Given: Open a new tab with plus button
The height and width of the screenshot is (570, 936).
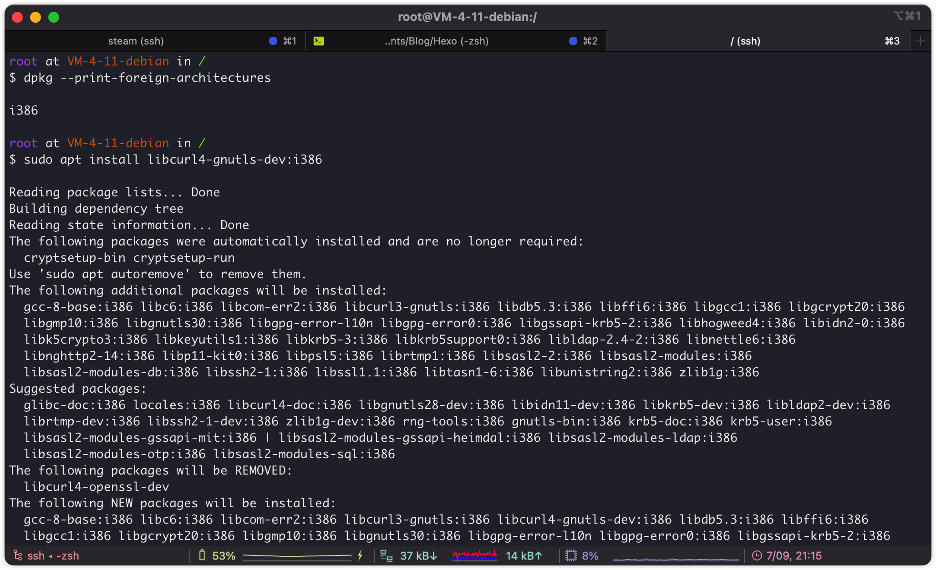Looking at the screenshot, I should point(920,41).
